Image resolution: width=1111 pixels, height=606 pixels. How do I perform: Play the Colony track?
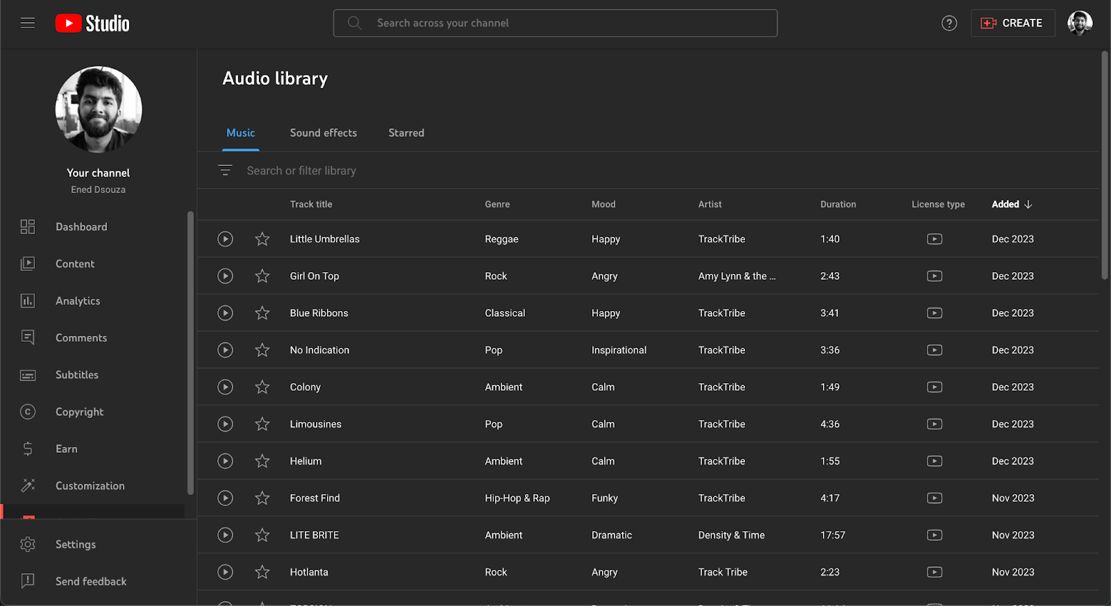coord(225,387)
